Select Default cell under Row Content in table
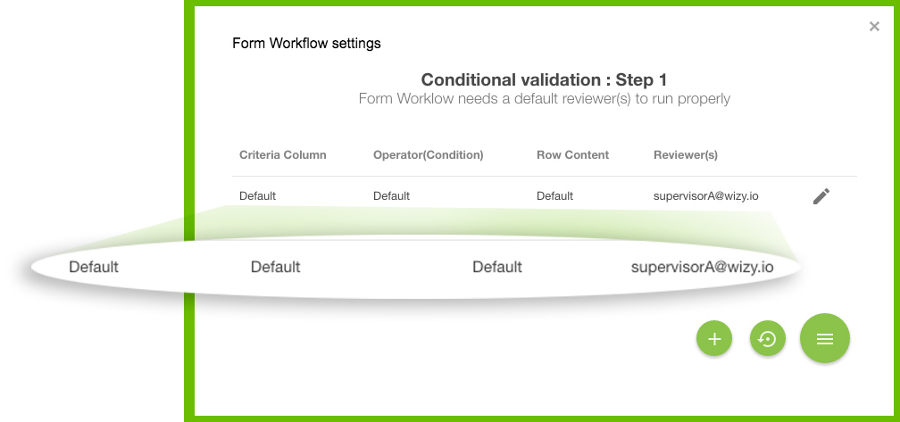This screenshot has width=900, height=422. tap(555, 196)
